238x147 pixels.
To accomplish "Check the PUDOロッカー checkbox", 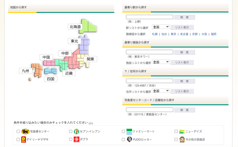I will (123, 139).
